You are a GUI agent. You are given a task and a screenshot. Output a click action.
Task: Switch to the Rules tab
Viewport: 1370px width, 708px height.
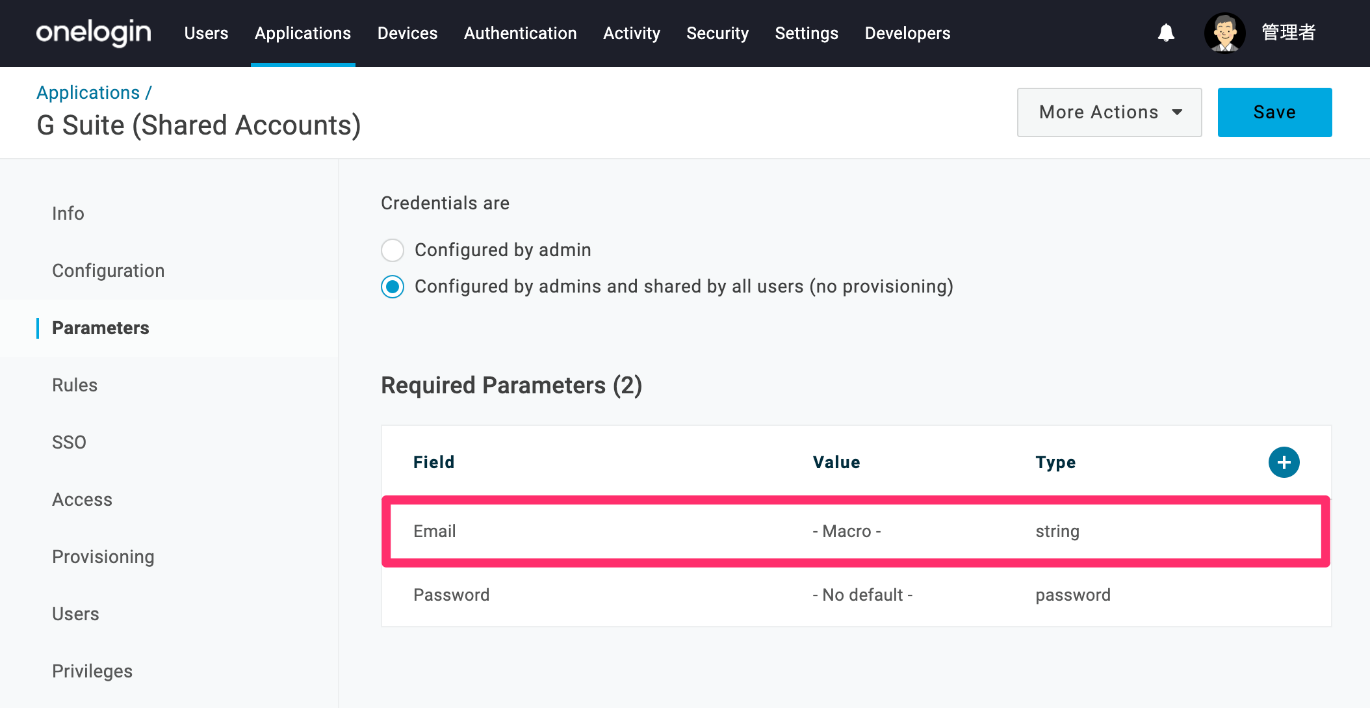tap(75, 385)
